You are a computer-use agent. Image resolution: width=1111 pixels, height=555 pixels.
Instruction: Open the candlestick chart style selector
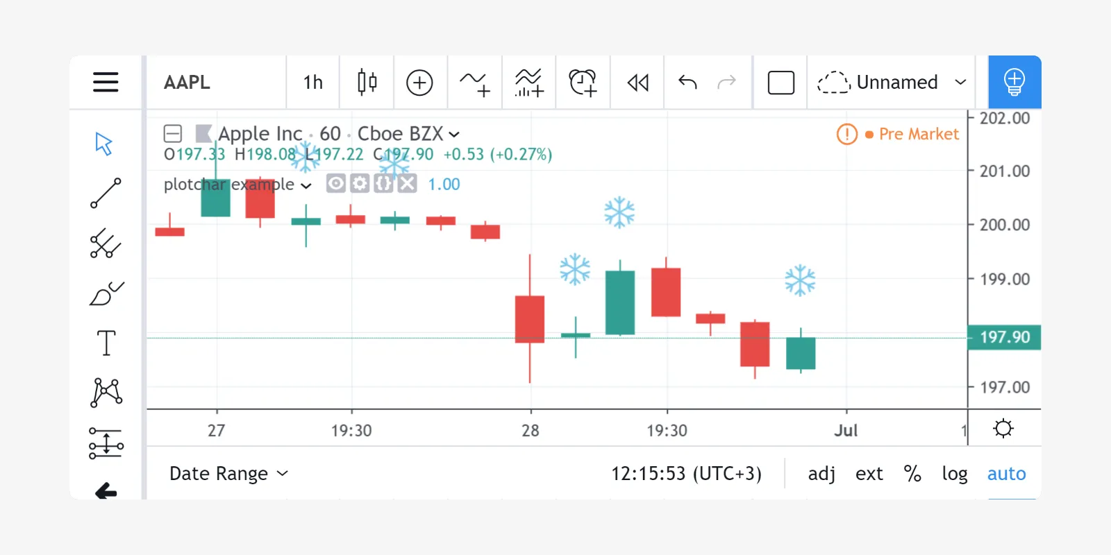[367, 83]
